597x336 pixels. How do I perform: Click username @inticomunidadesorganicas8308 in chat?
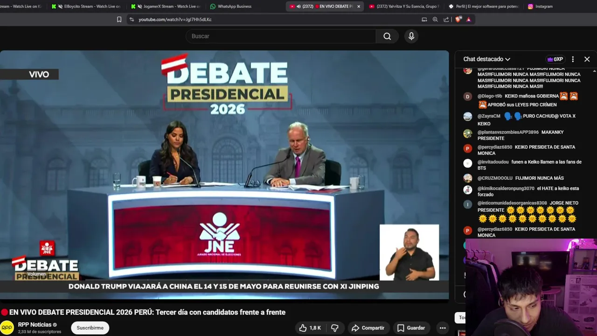coord(512,203)
